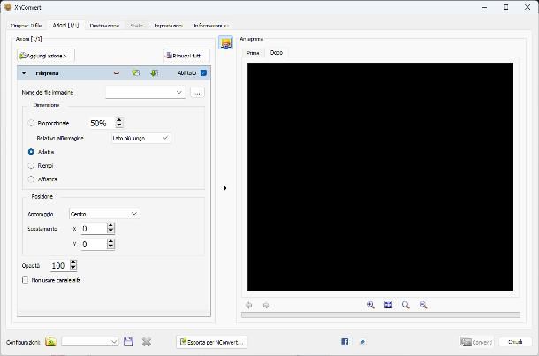539x356 pixels.
Task: Fit the preview to window
Action: click(388, 305)
